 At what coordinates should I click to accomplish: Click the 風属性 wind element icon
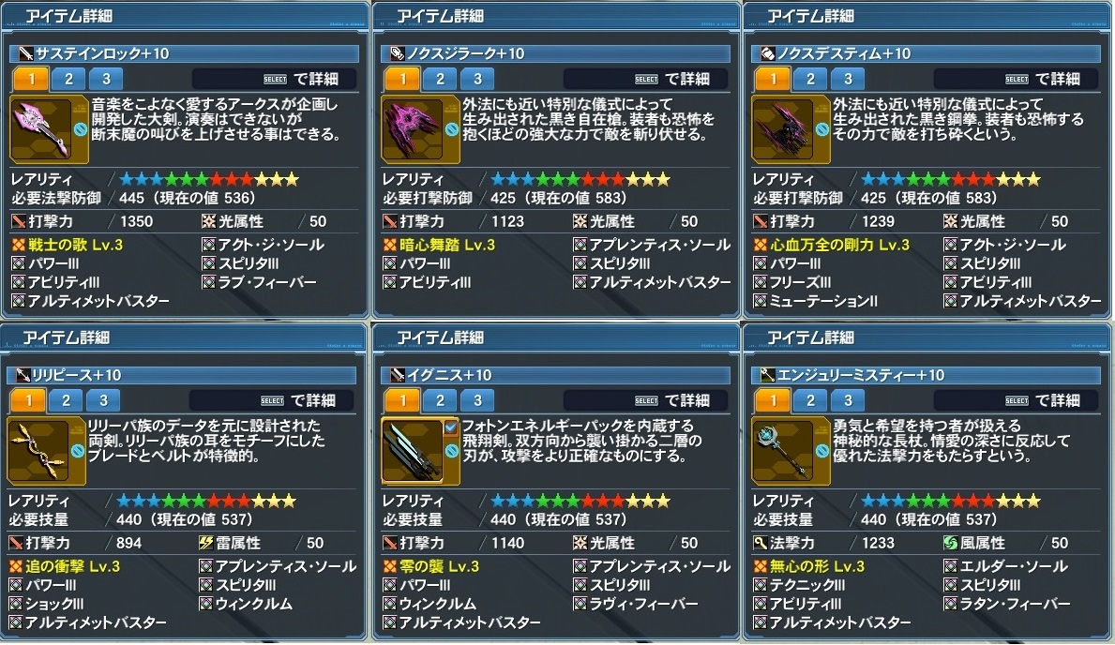951,544
